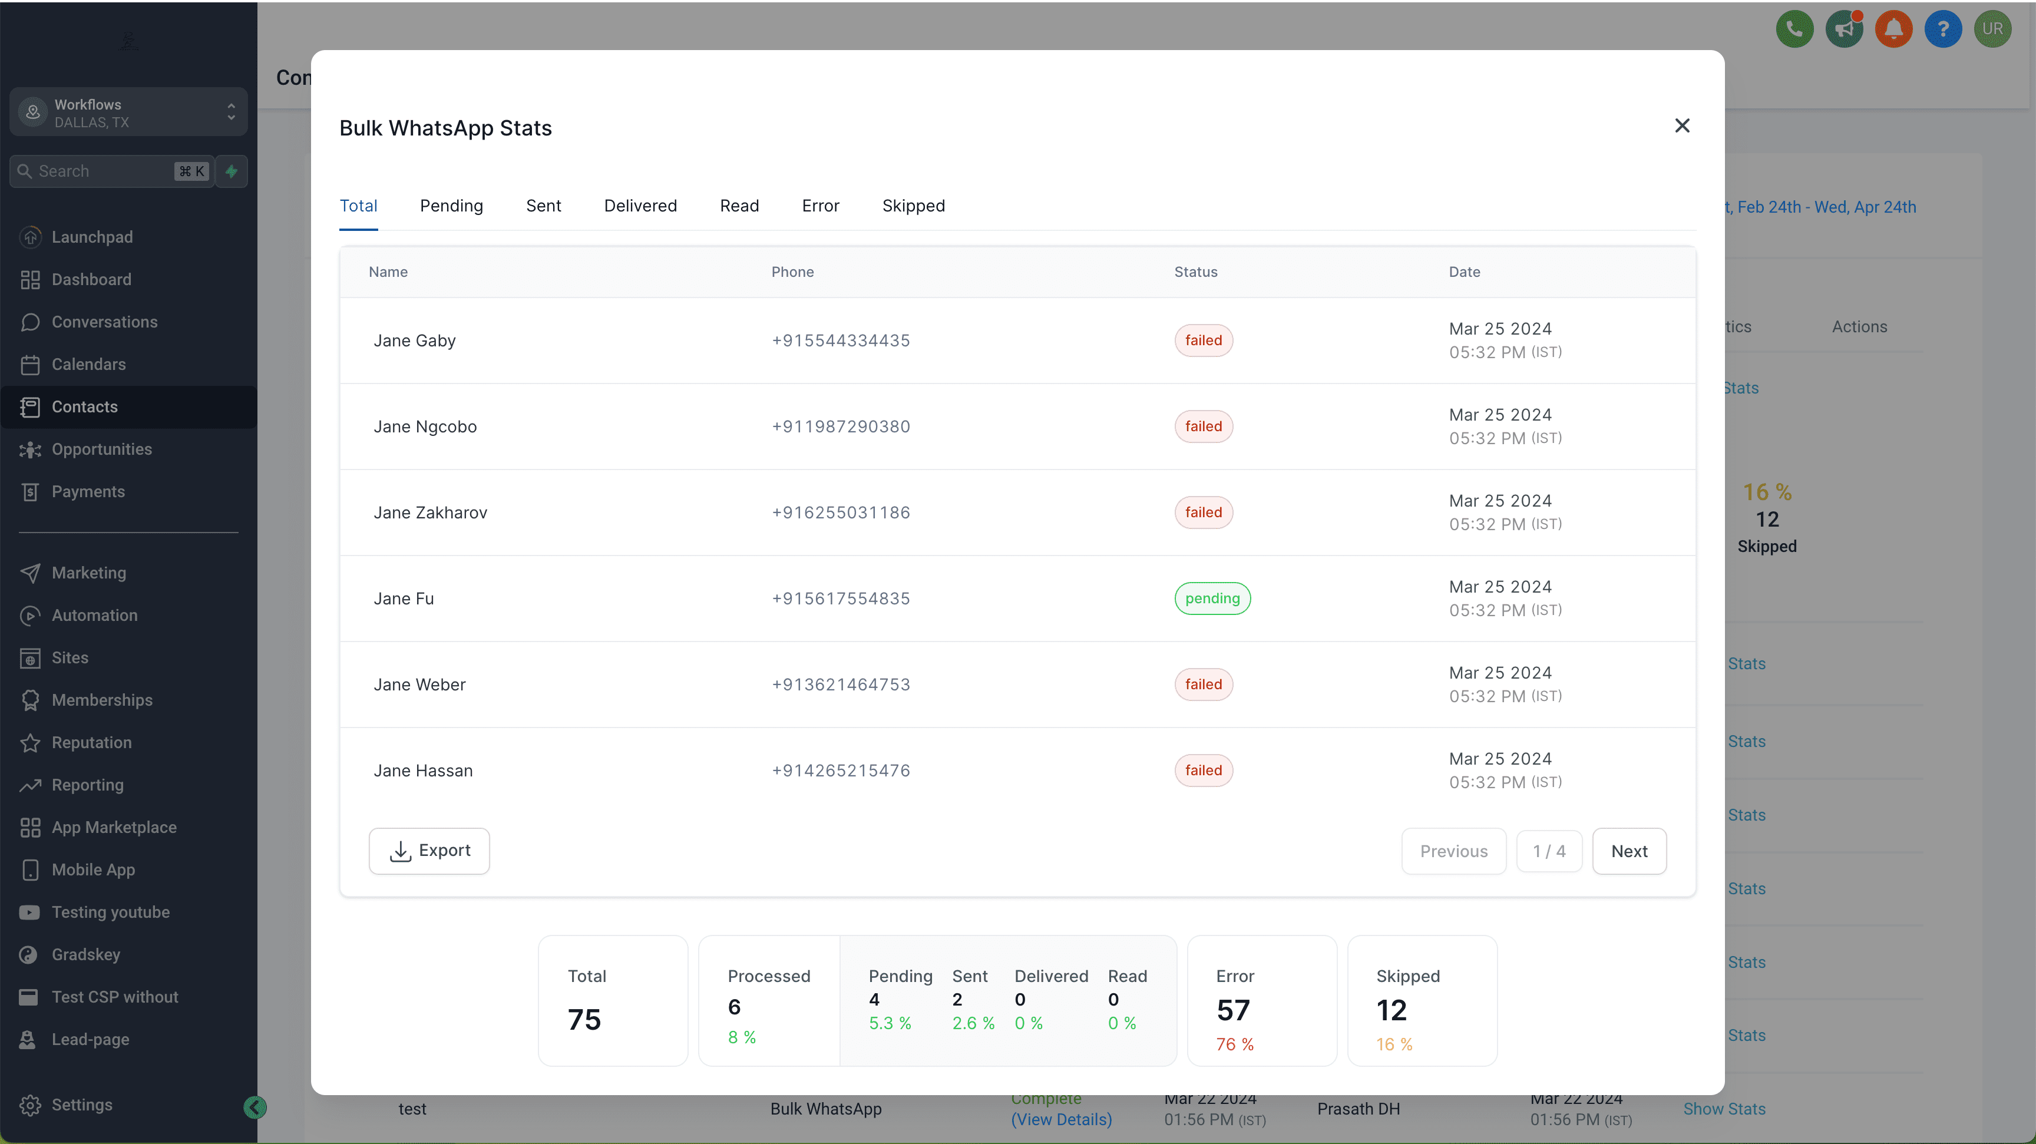Click the App Marketplace icon
Image resolution: width=2036 pixels, height=1144 pixels.
click(30, 827)
